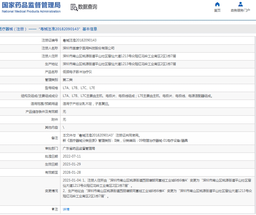Click the 首页 text label

pyautogui.click(x=217, y=11)
